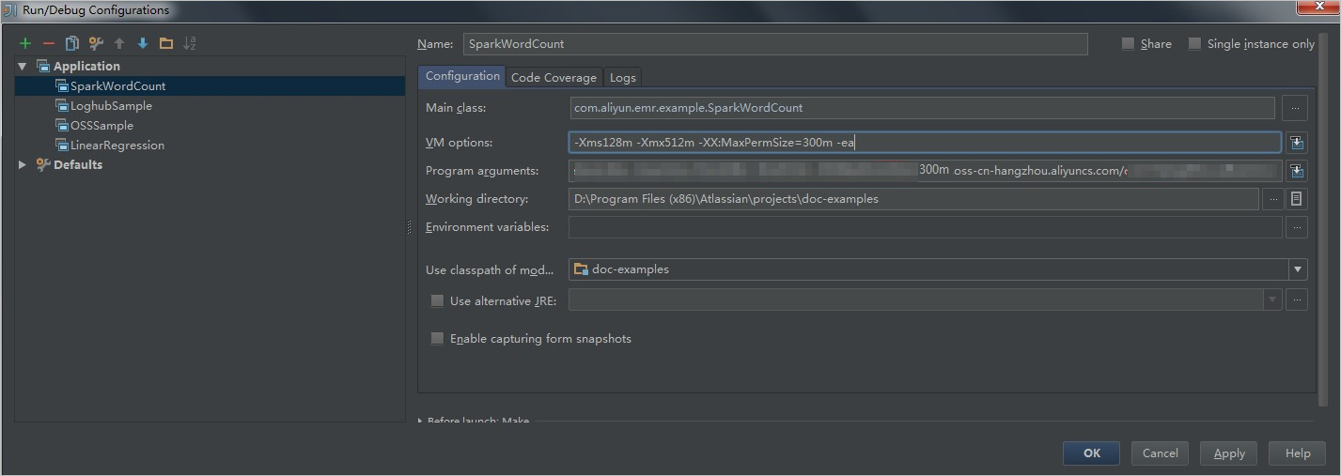Enable the Share checkbox
This screenshot has height=476, width=1341.
click(1128, 44)
